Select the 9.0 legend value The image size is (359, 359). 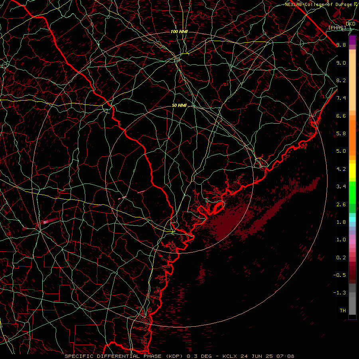coord(341,63)
